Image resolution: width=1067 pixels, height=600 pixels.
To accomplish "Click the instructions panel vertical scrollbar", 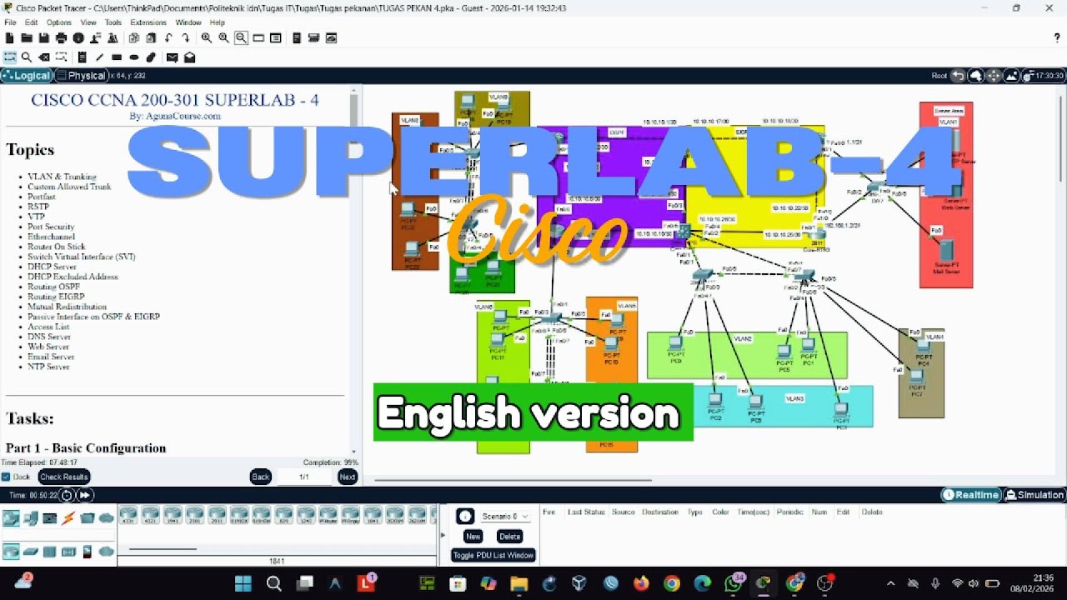I will (x=354, y=108).
